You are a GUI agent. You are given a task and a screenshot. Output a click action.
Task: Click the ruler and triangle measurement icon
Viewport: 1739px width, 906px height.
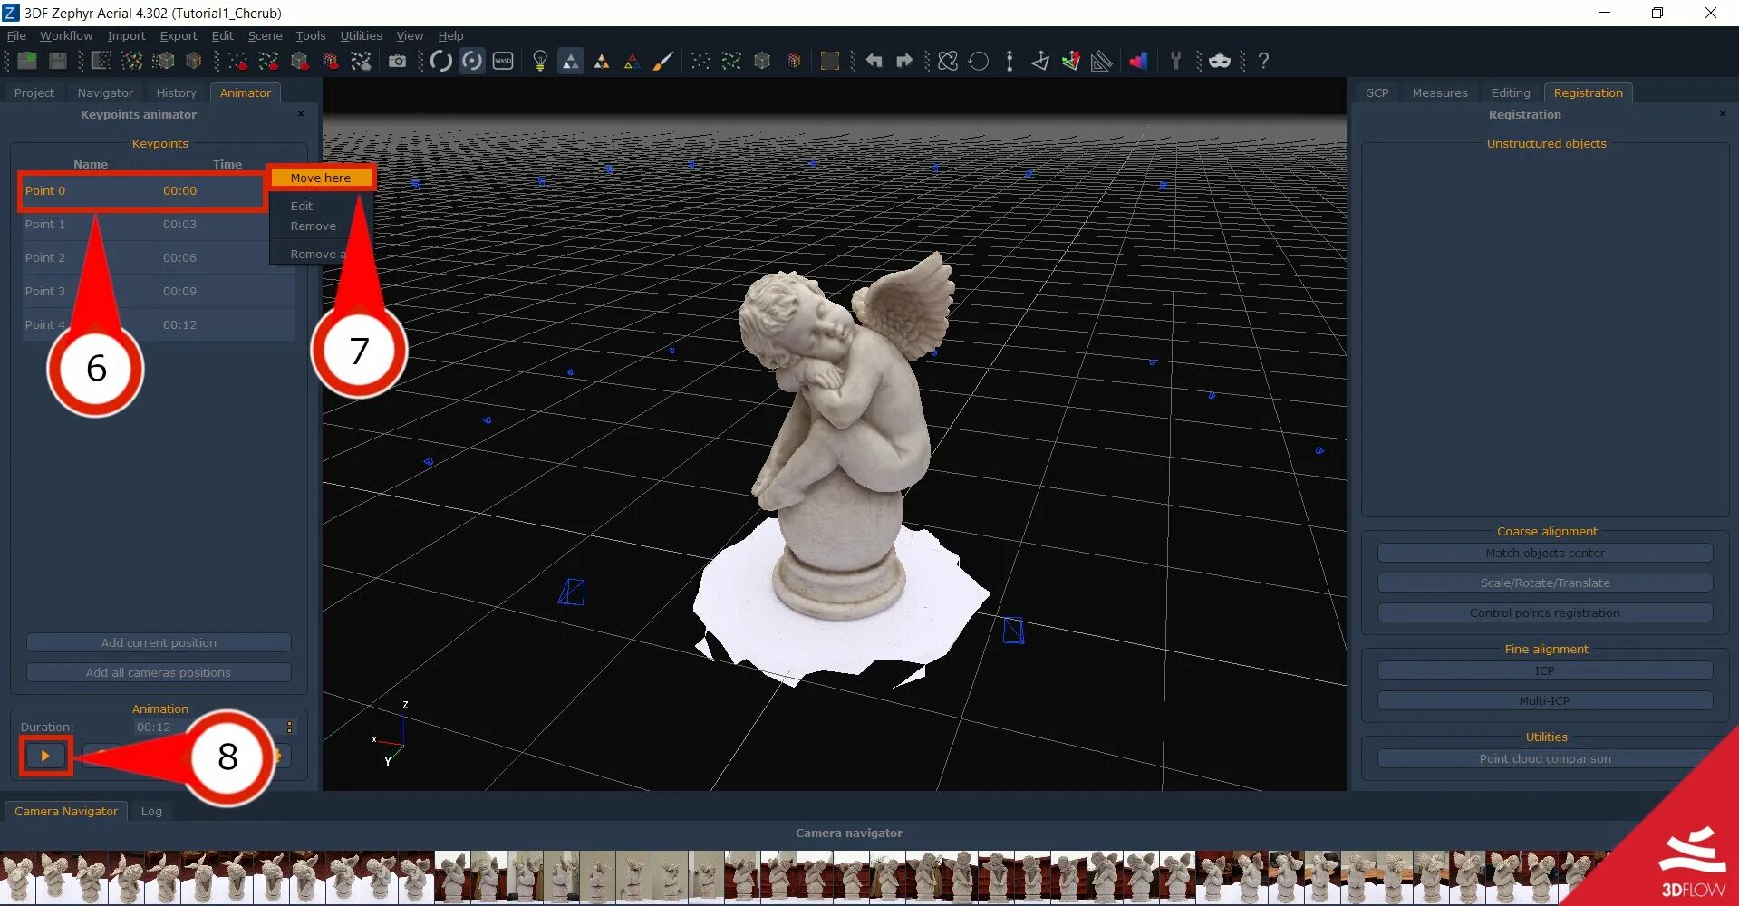pos(1101,61)
